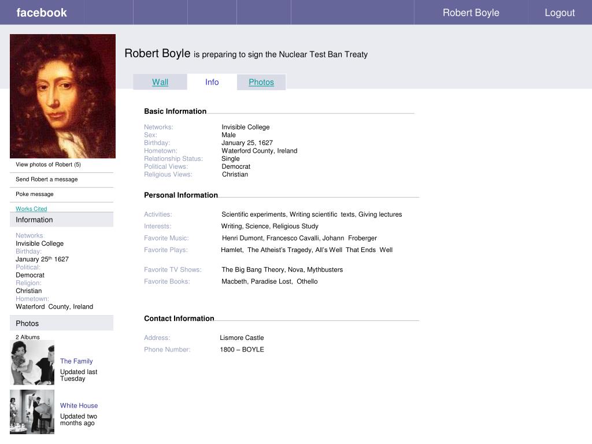The image size is (592, 444).
Task: Click phone number 1800 – BOYLE
Action: (242, 349)
